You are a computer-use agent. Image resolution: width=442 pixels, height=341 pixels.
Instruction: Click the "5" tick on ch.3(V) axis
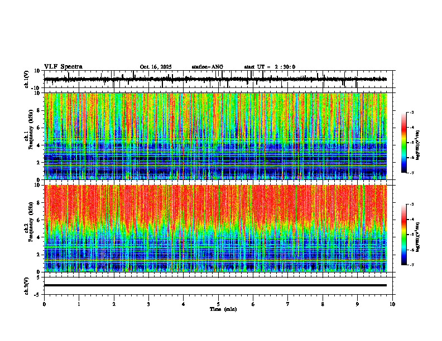39,277
